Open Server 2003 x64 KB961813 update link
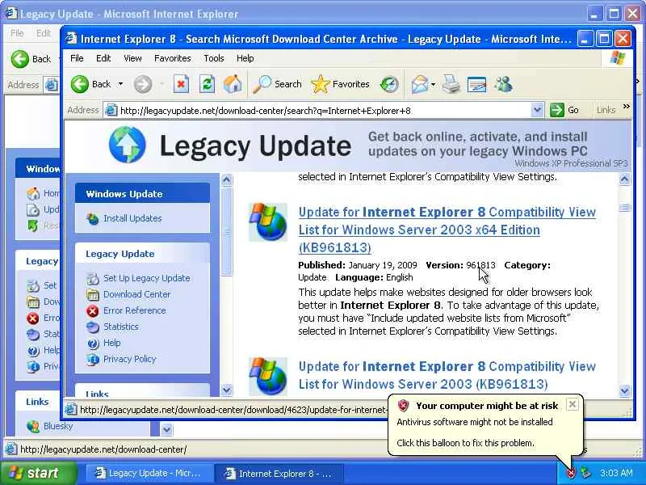 (x=447, y=230)
